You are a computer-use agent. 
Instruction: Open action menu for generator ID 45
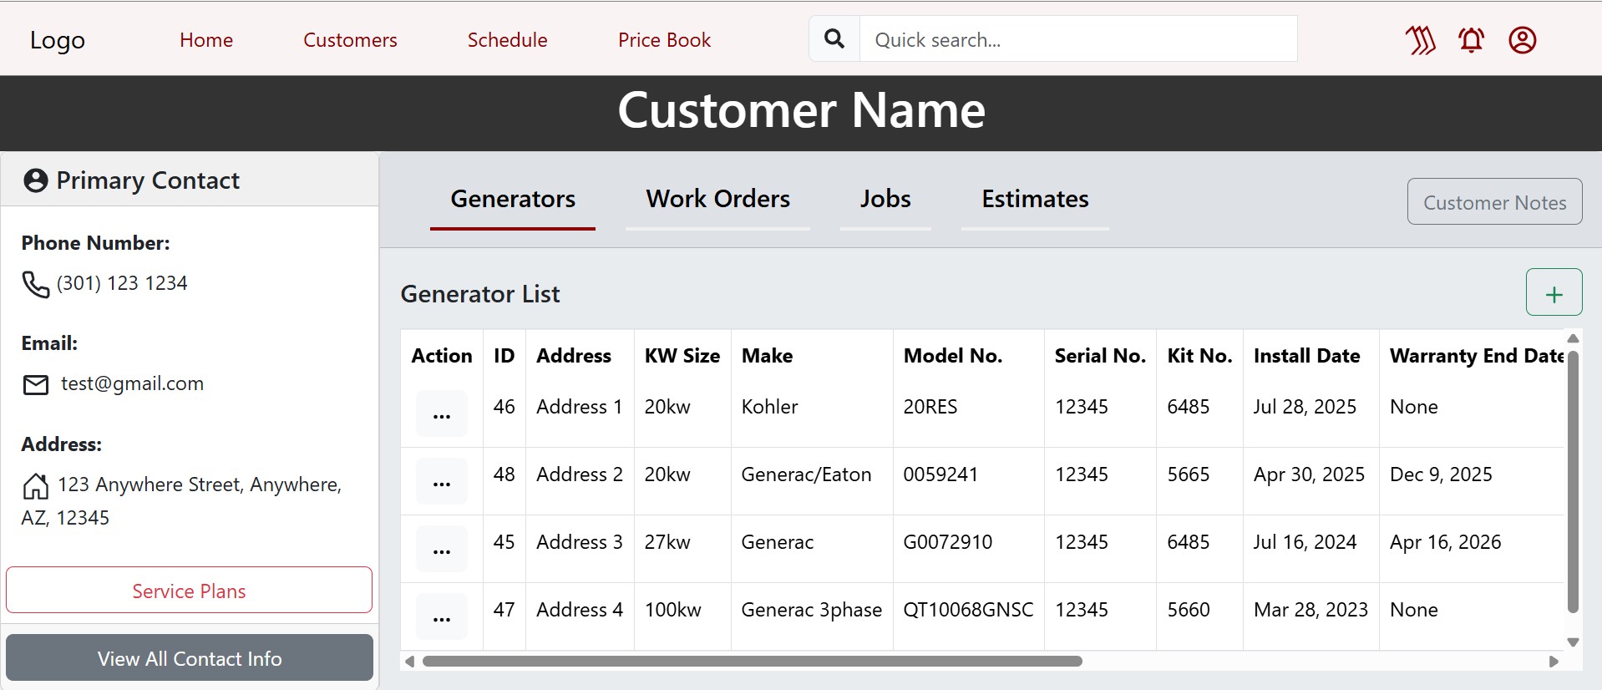click(x=442, y=549)
